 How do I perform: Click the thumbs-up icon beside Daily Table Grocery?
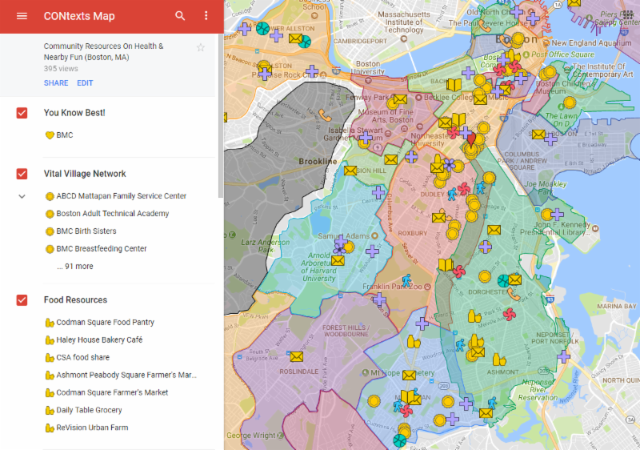(x=49, y=411)
